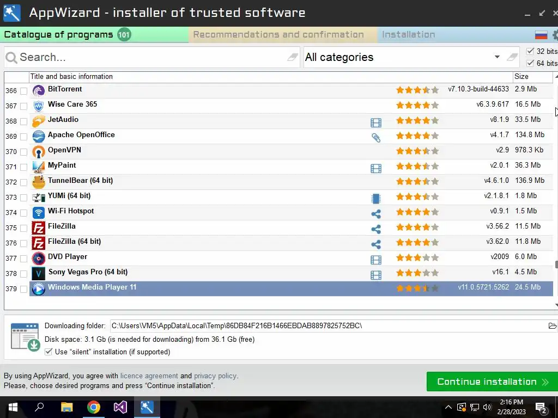The height and width of the screenshot is (418, 558).
Task: Open Recommendations and confirmation tab
Action: (x=283, y=34)
